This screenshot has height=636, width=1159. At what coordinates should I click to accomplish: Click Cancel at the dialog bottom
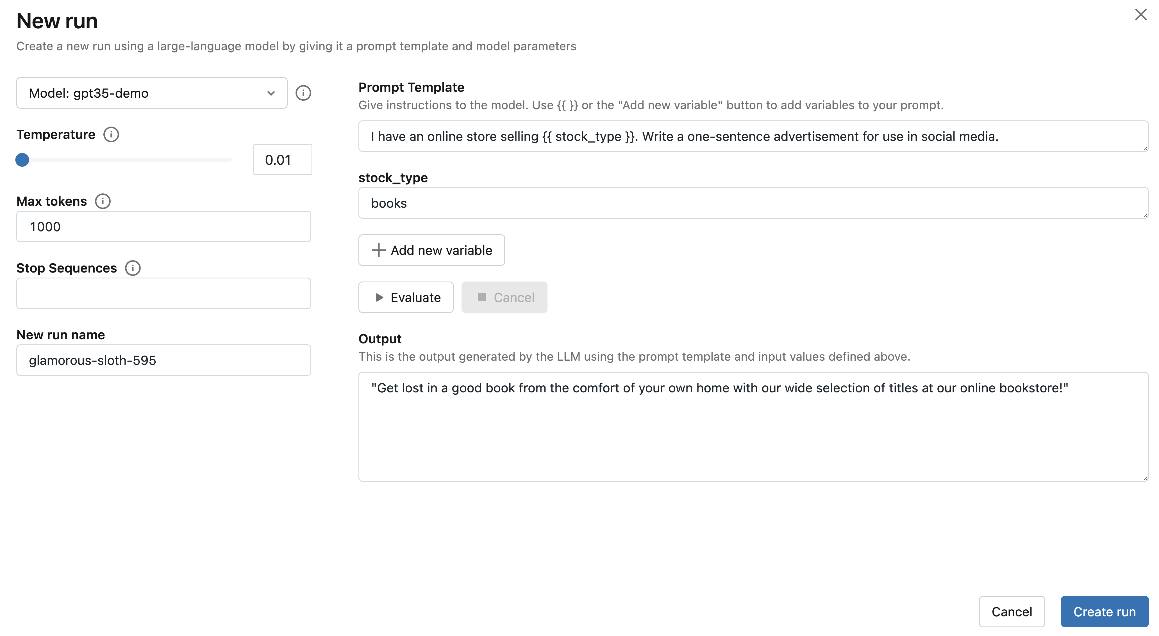coord(1012,611)
